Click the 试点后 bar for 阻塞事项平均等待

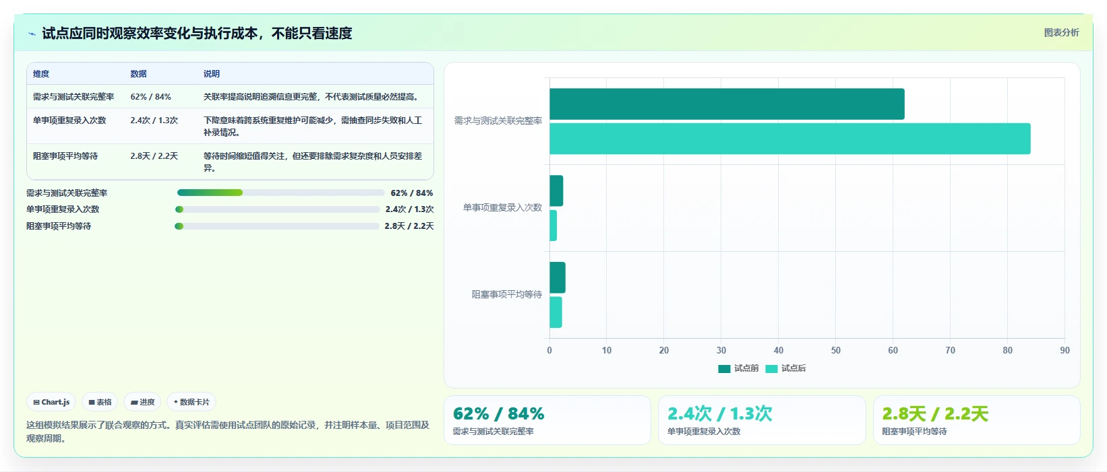[x=556, y=312]
